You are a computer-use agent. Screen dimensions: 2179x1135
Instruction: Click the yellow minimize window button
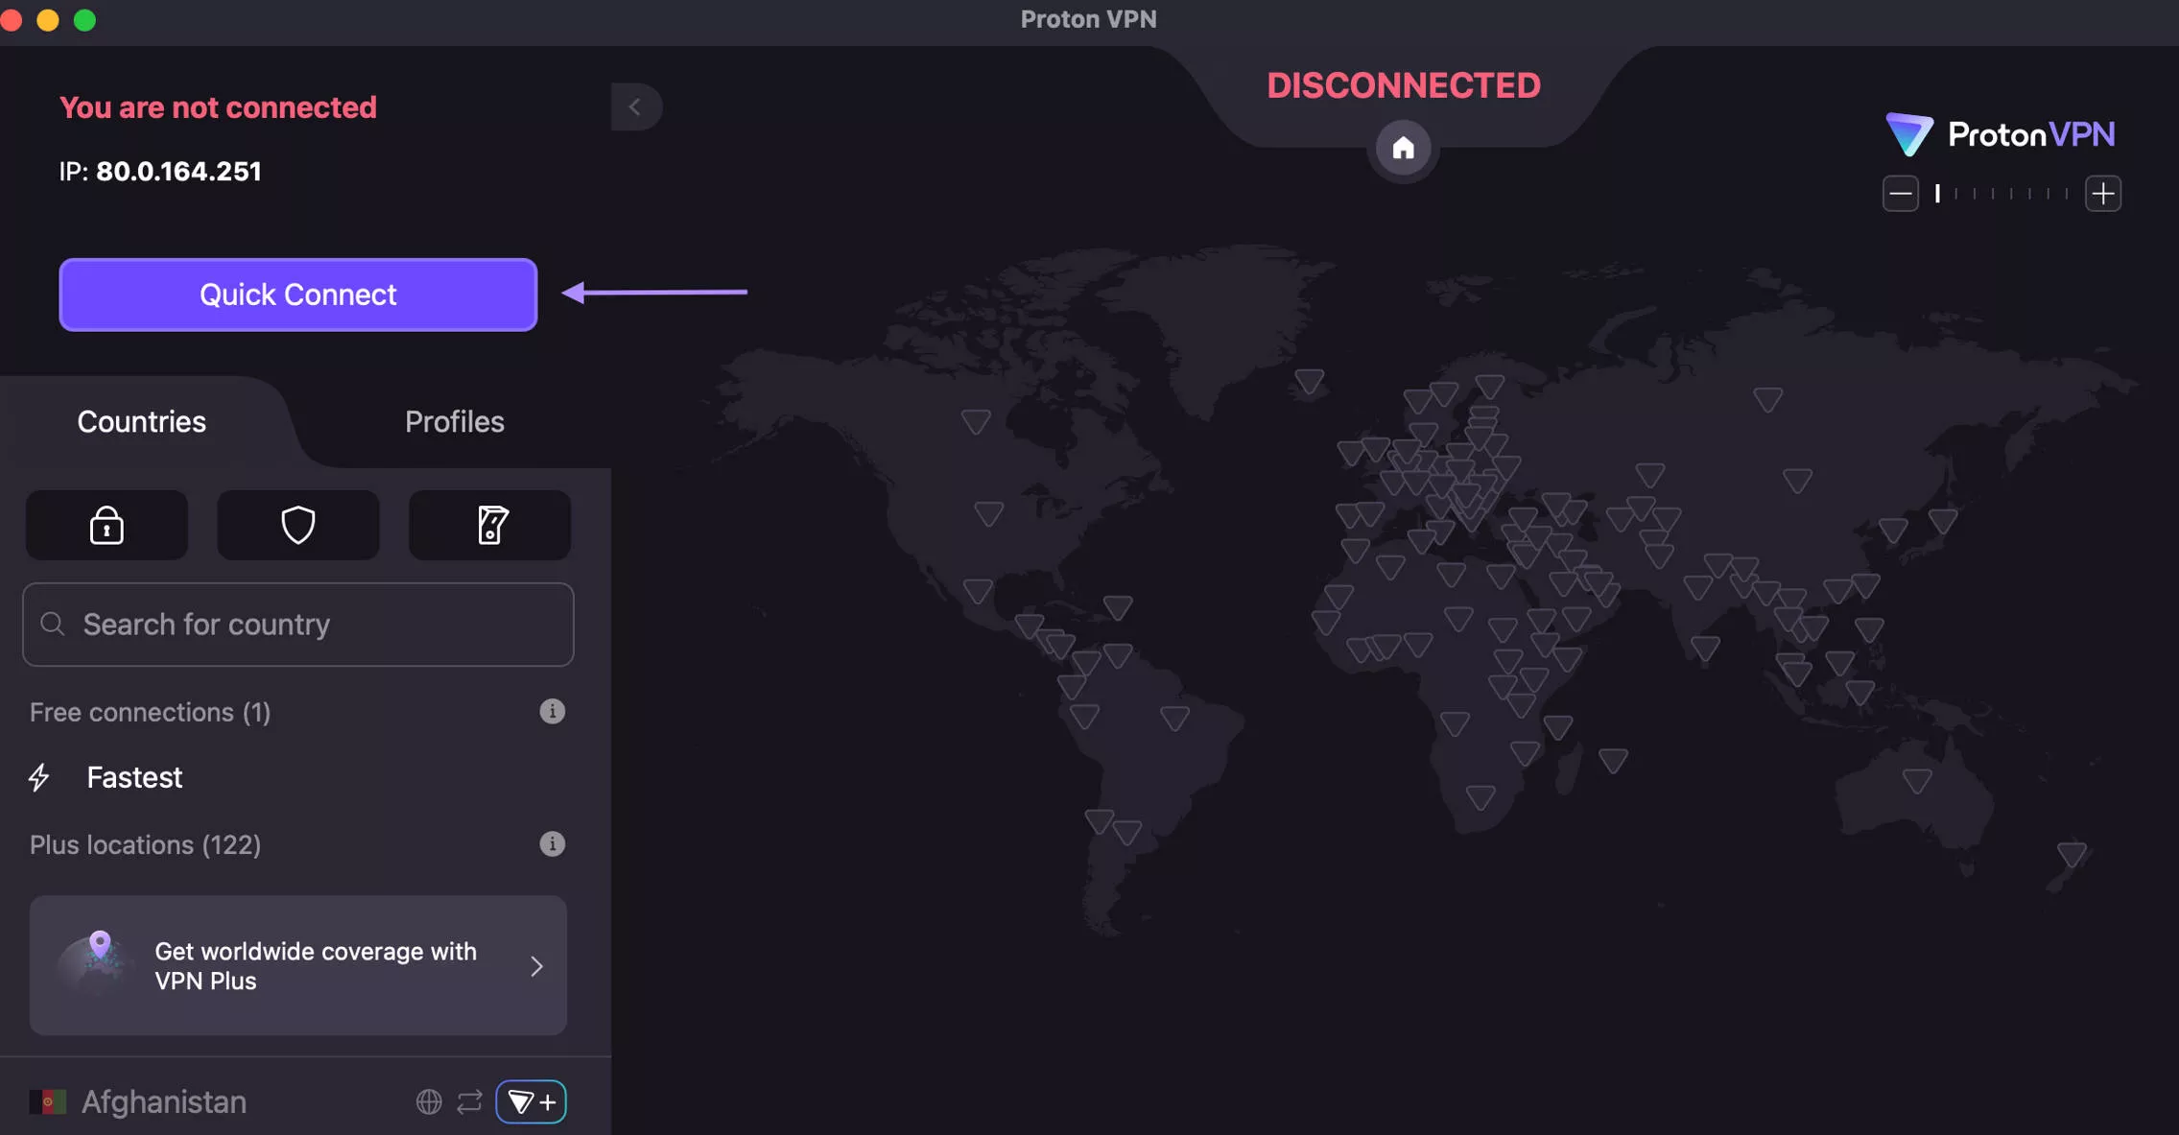47,19
